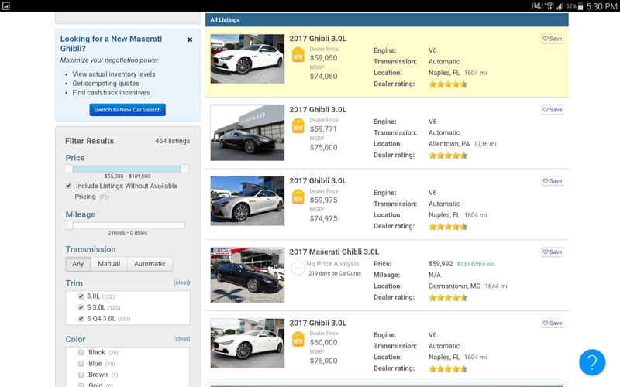Image resolution: width=620 pixels, height=387 pixels.
Task: Select Any transmission option
Action: pyautogui.click(x=78, y=264)
